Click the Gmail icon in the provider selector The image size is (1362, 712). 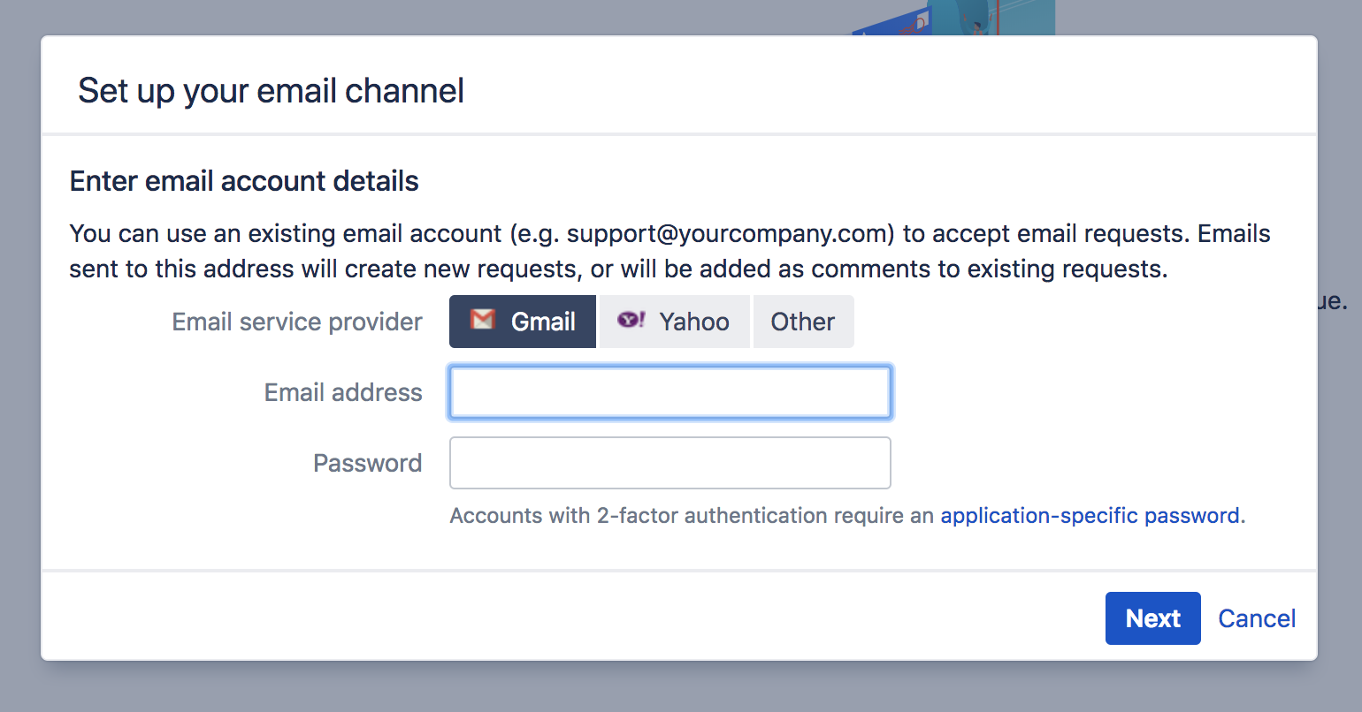(482, 320)
